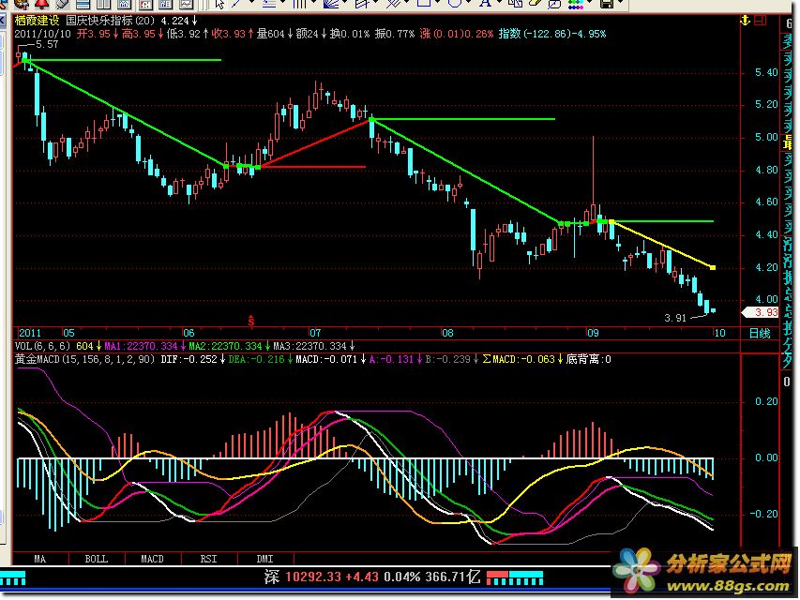Switch to the RSI indicator tab
Viewport: 800px width, 600px height.
pyautogui.click(x=208, y=559)
